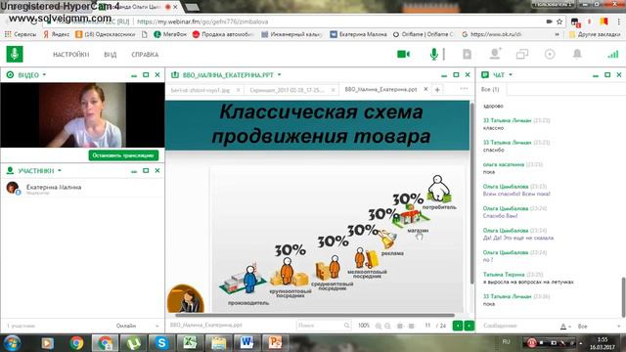Open the three-dot tab options
Image resolution: width=626 pixels, height=352 pixels.
click(464, 89)
